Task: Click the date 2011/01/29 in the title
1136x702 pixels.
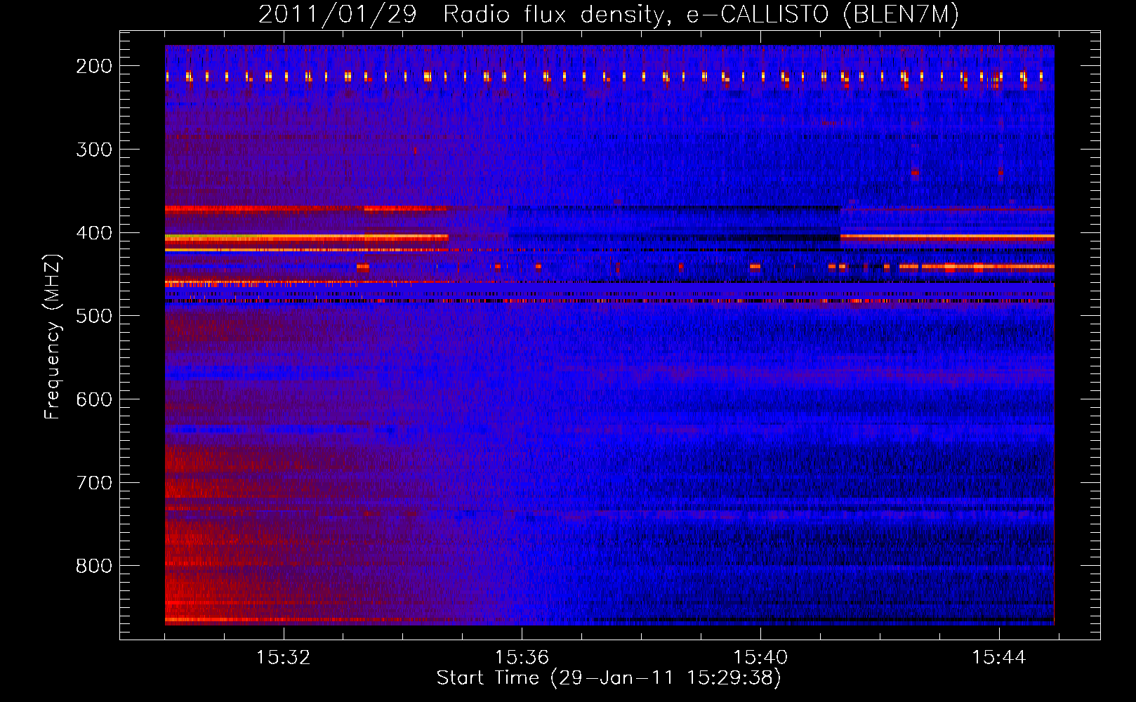Action: (338, 14)
